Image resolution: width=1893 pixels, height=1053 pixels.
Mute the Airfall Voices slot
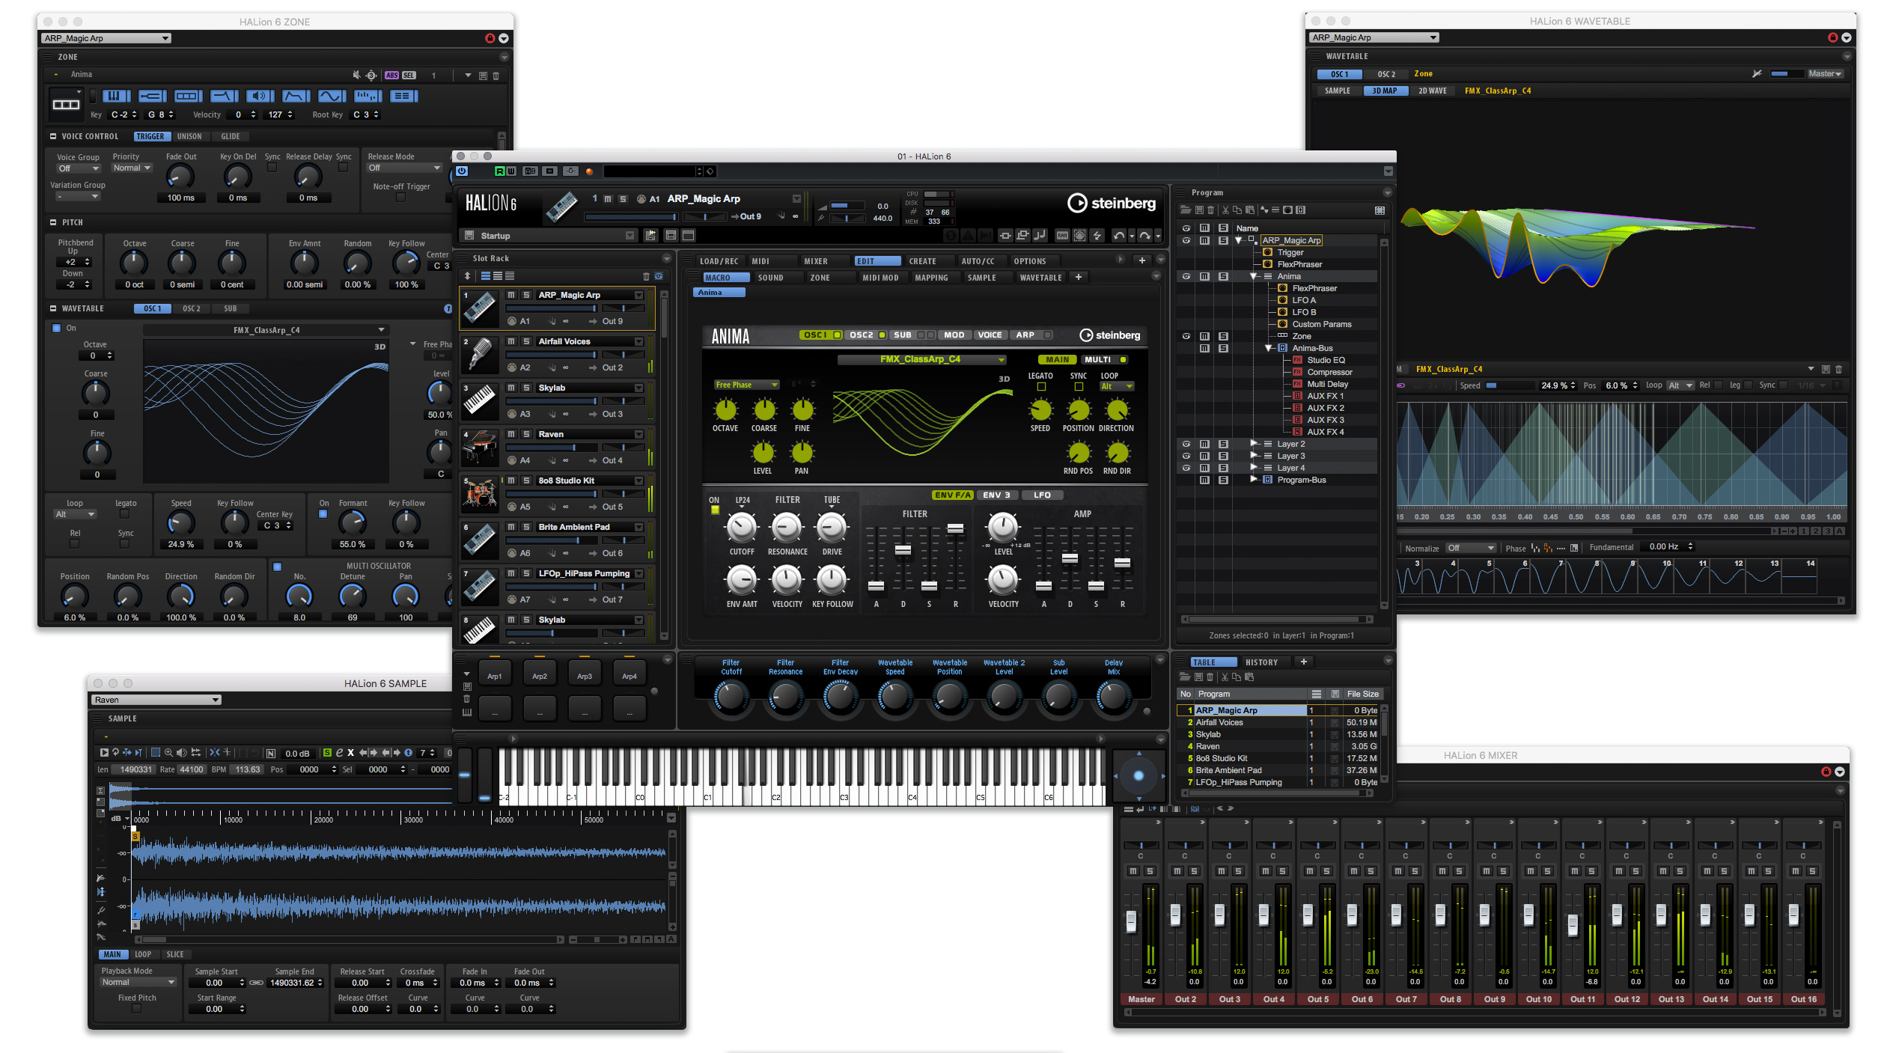(511, 341)
